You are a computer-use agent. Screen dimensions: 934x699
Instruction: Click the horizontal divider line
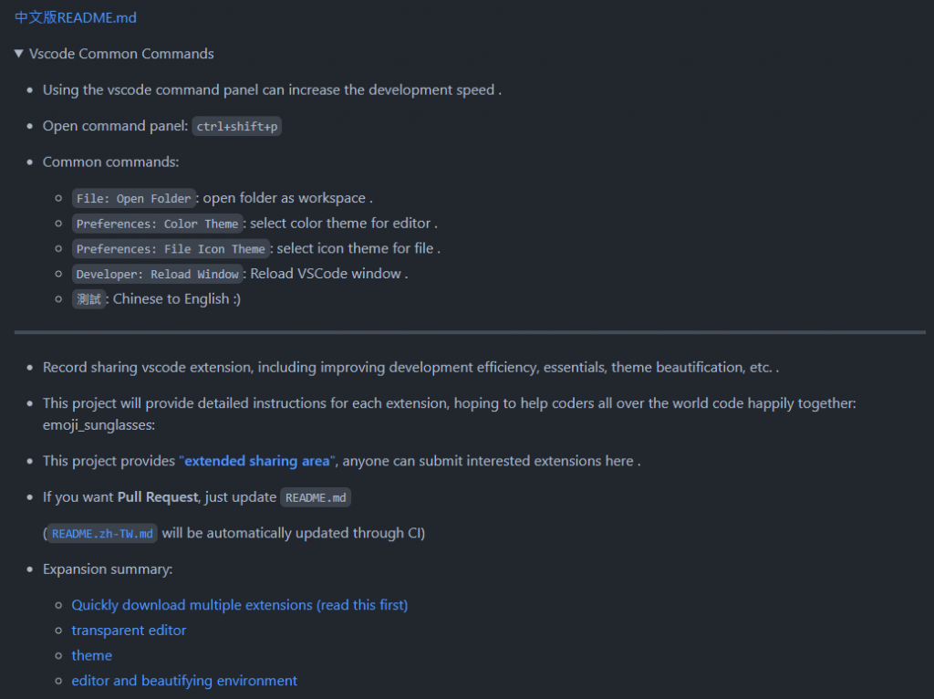(470, 332)
